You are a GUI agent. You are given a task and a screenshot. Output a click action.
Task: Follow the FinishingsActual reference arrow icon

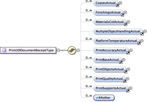(x=122, y=15)
